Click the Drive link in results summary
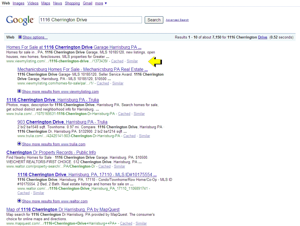Screen dimensions: 300x226 (x=263, y=37)
